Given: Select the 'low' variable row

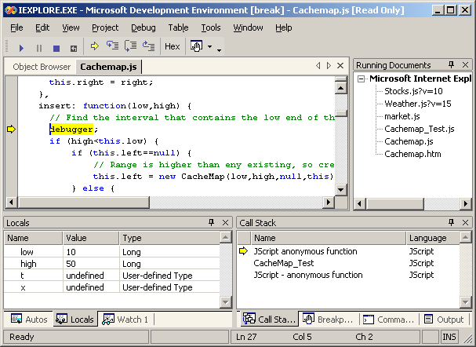Looking at the screenshot, I should pos(111,252).
